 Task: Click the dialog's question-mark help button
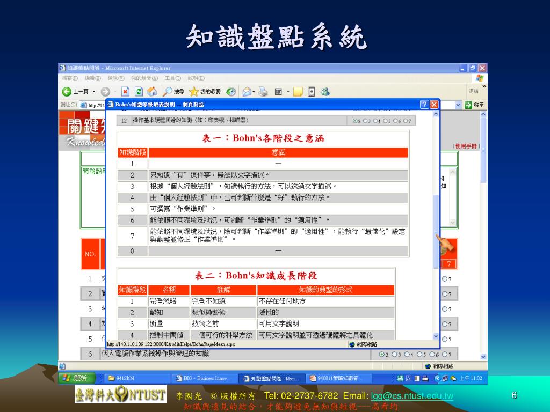[424, 105]
